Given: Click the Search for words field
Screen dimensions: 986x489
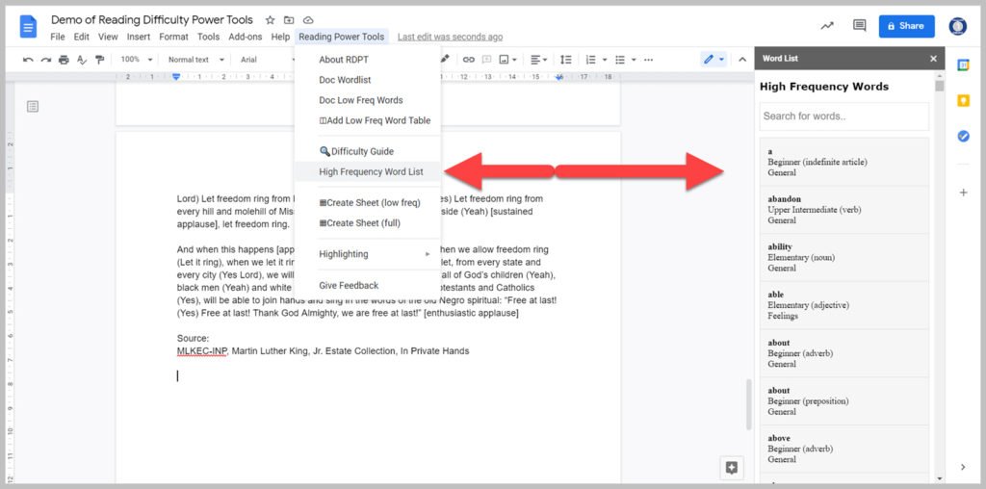Looking at the screenshot, I should click(x=843, y=116).
